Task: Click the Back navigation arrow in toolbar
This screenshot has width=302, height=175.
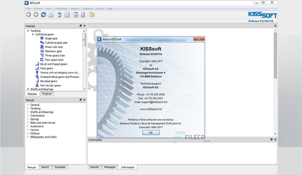Action: point(29,14)
